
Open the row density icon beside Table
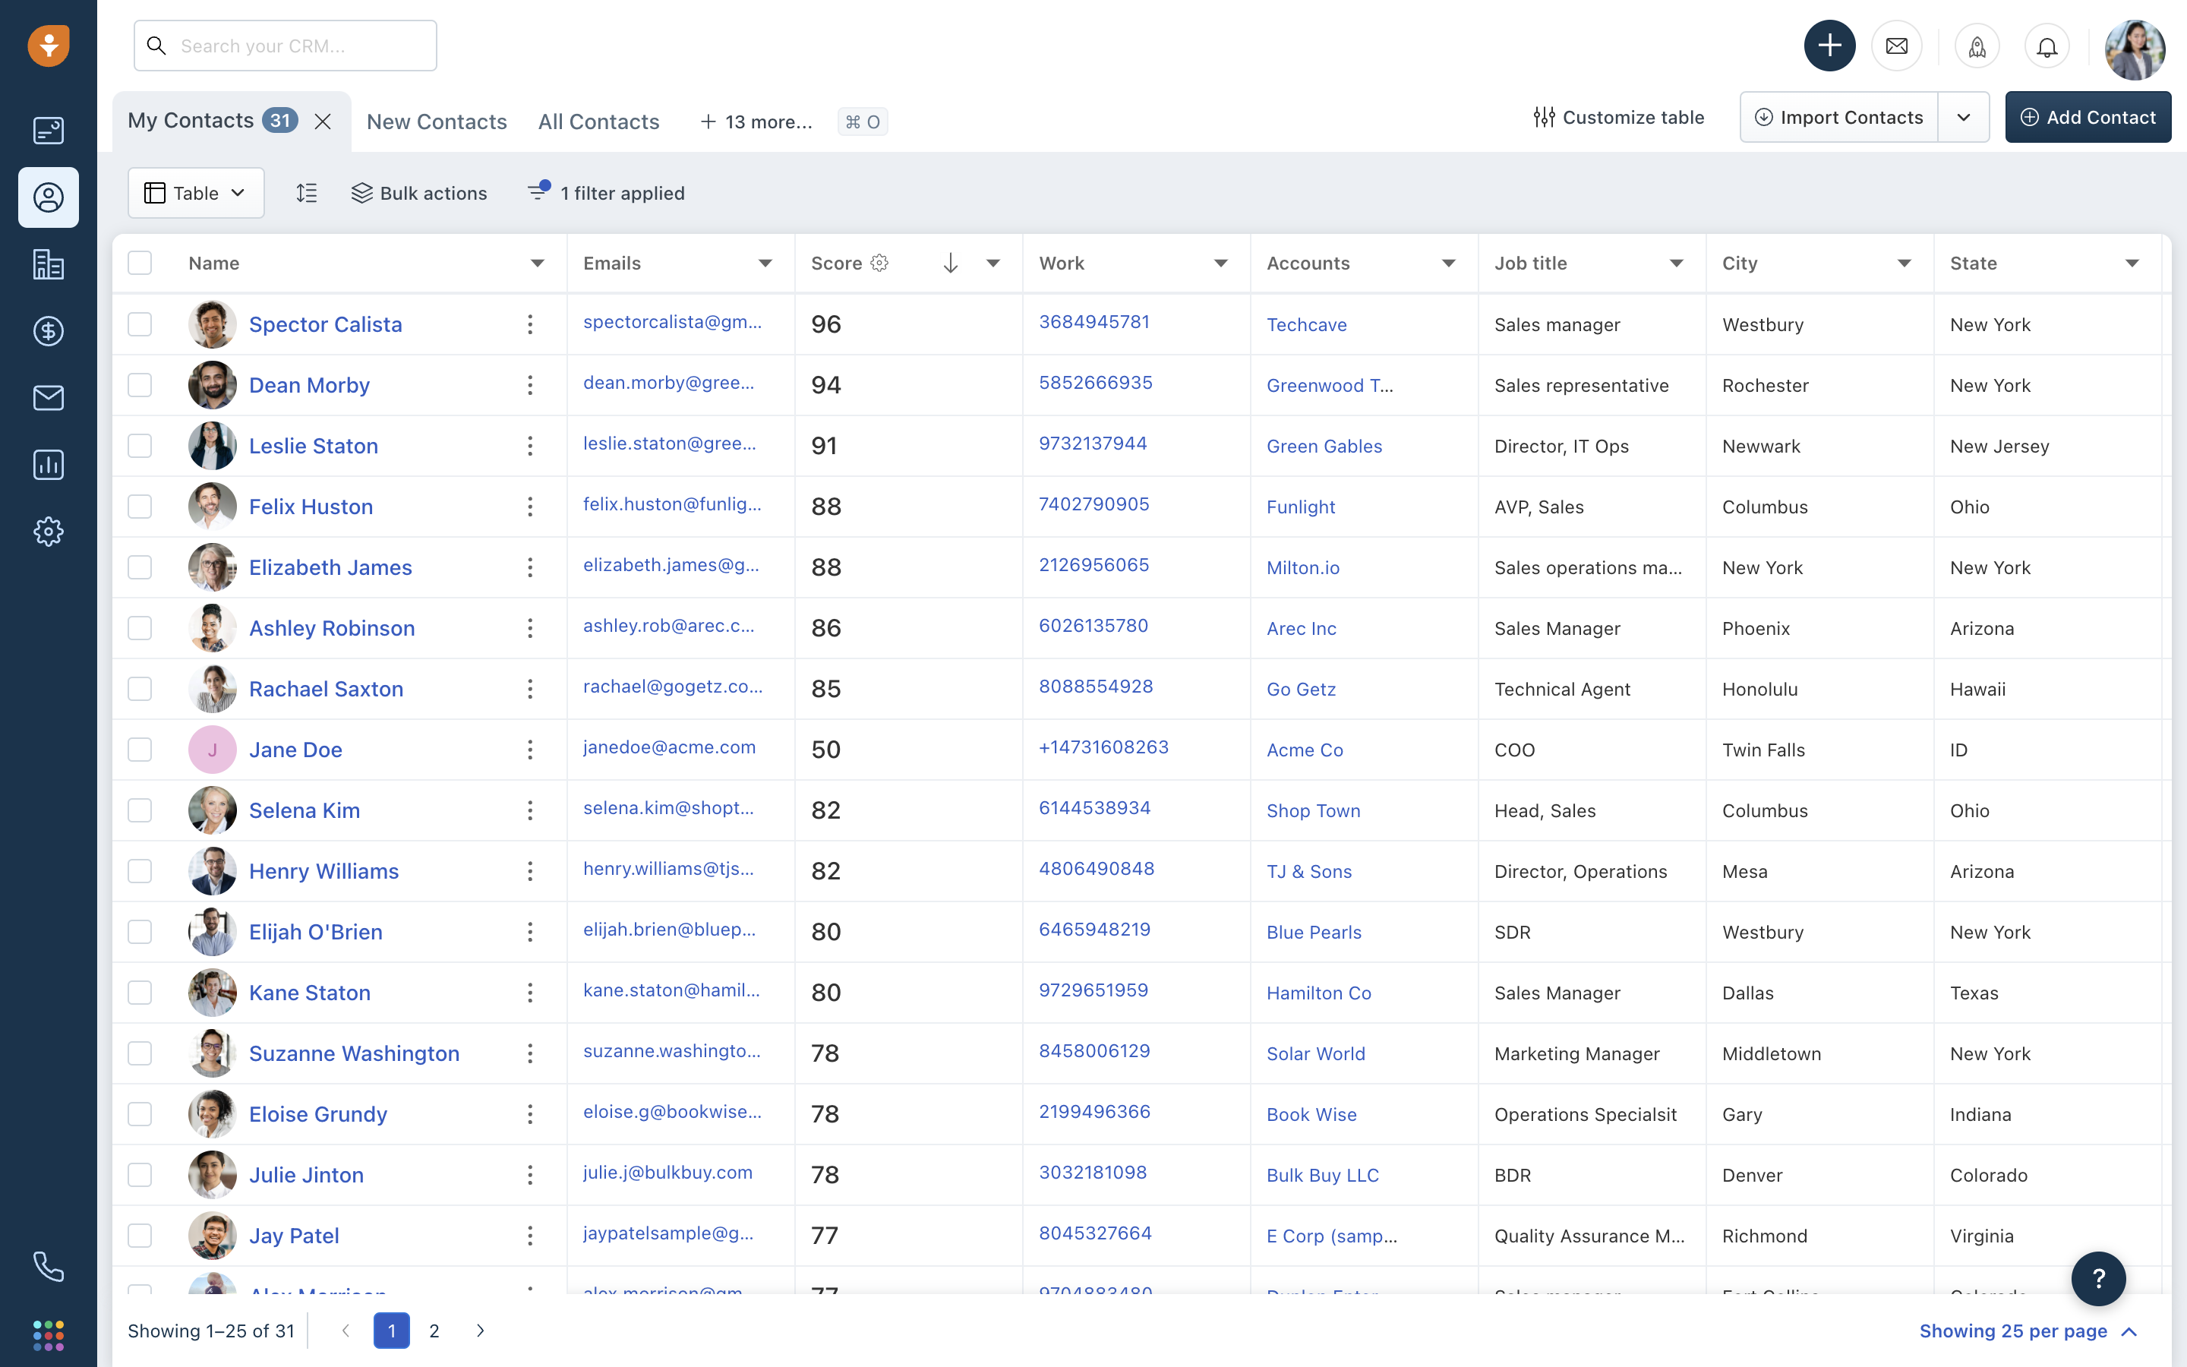(306, 193)
